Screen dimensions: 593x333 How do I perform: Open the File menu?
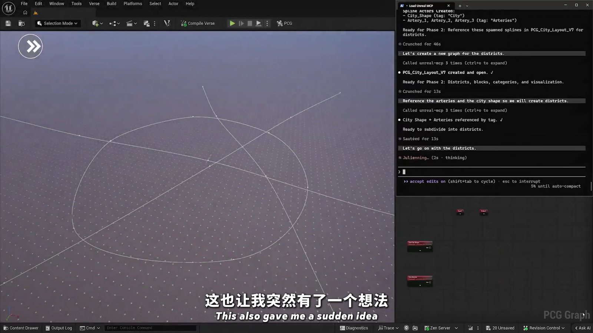[24, 4]
